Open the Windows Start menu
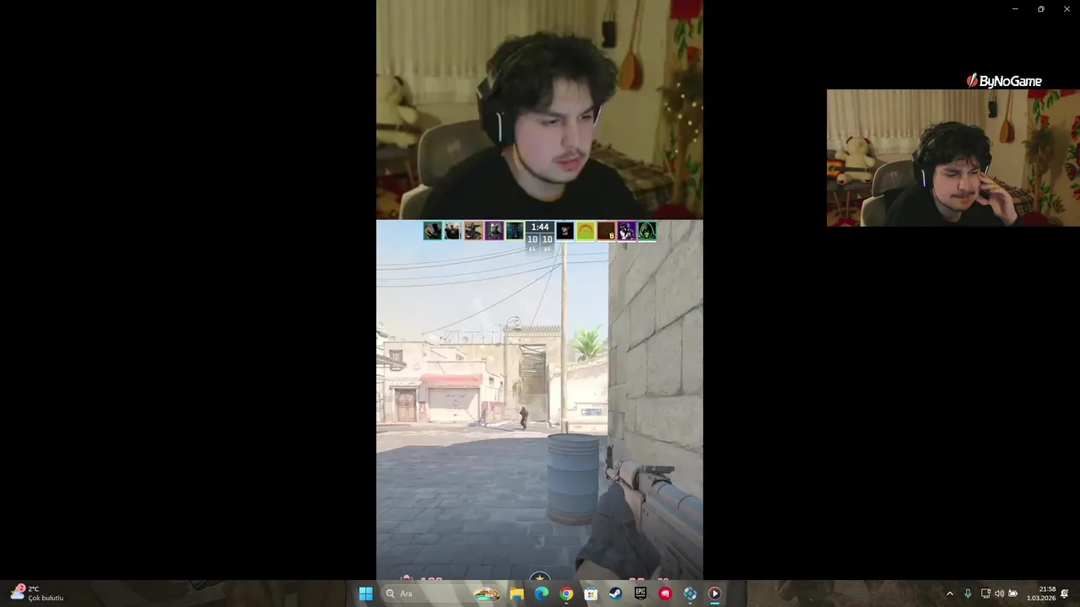Screen dimensions: 1080x607 (365, 594)
